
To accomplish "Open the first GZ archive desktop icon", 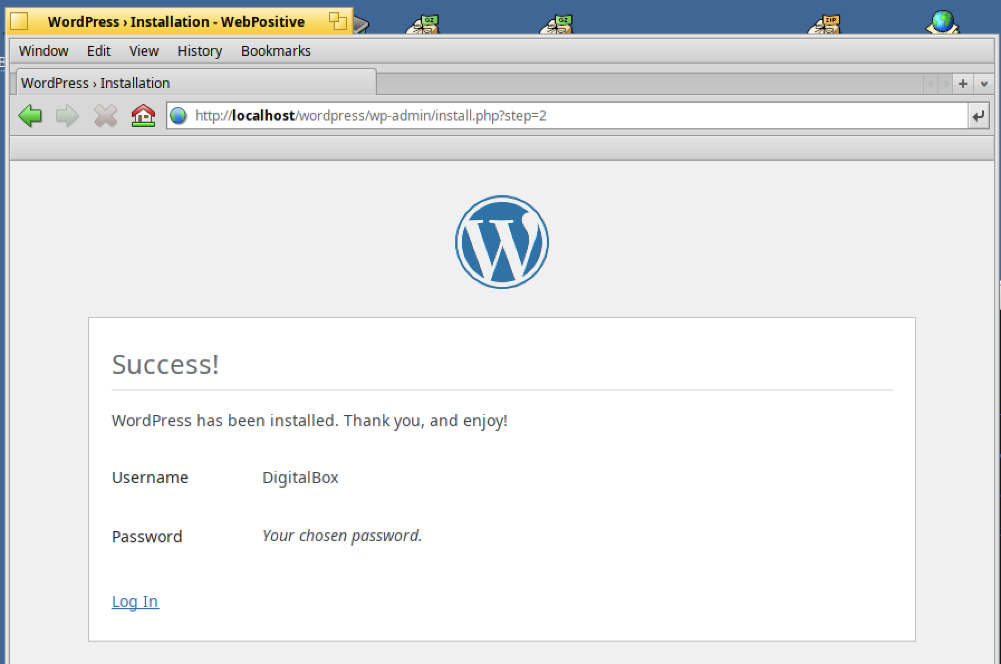I will [x=422, y=24].
